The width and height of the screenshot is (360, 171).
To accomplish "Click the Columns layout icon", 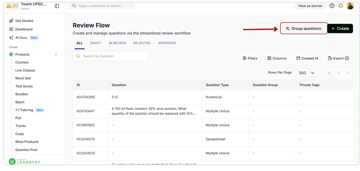I will pos(269,59).
